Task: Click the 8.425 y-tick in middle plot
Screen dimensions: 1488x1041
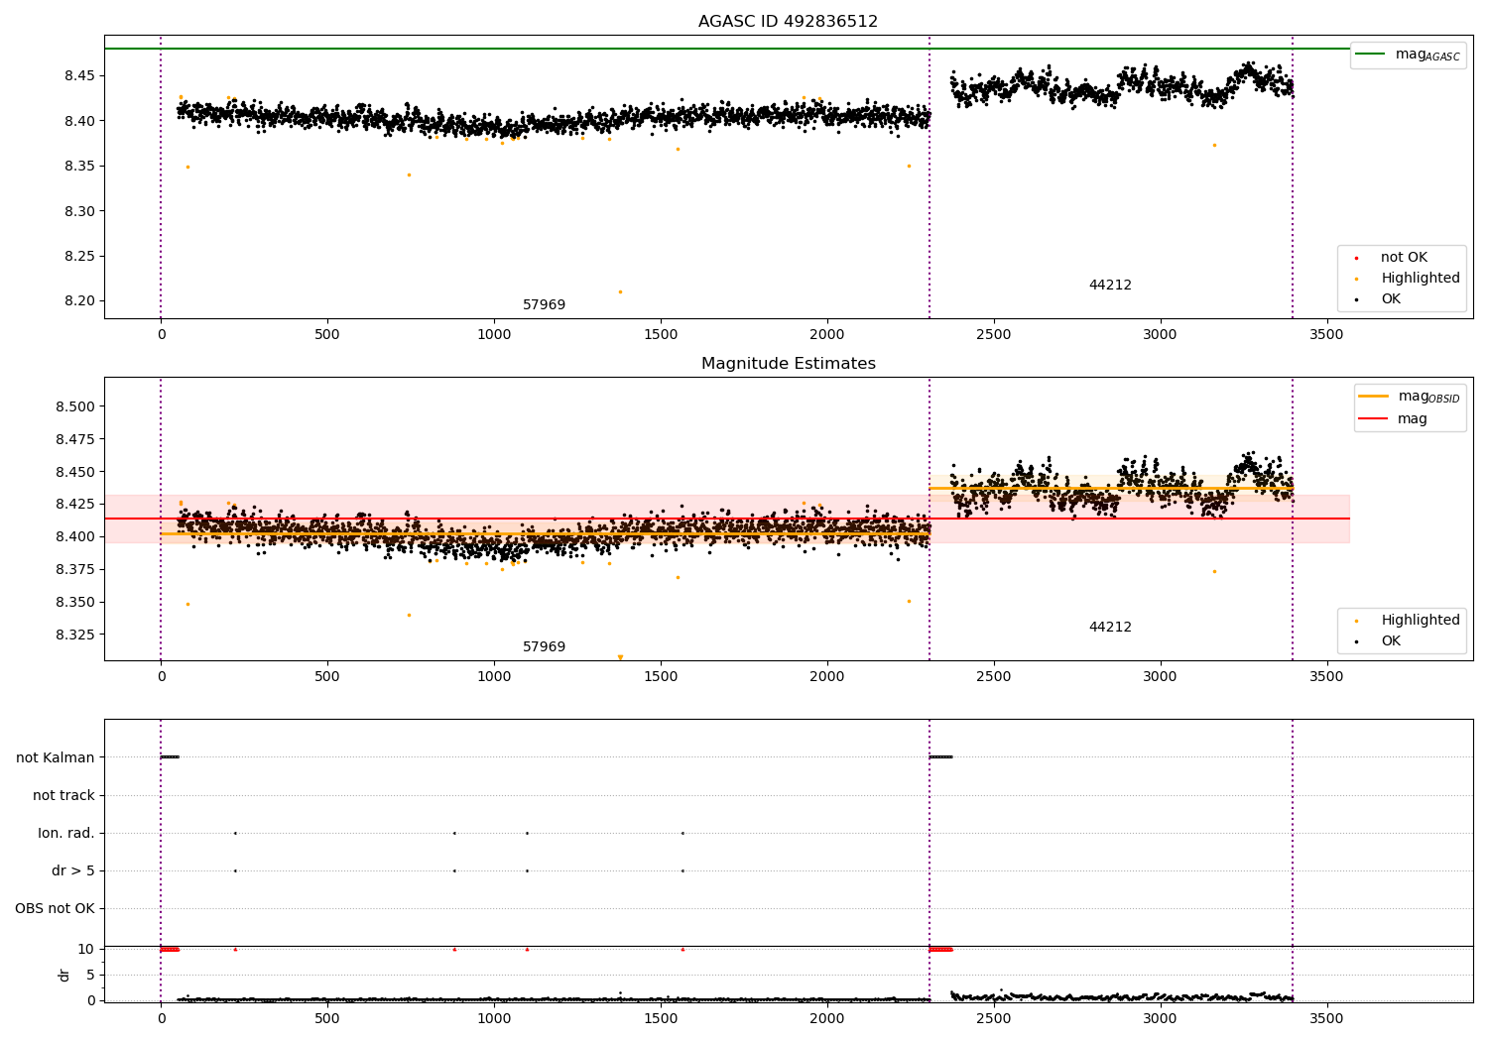Action: click(75, 505)
